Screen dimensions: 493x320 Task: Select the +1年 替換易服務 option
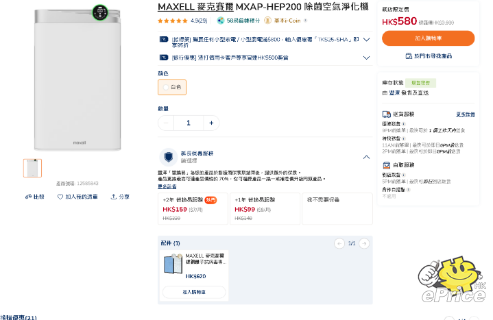[264, 208]
